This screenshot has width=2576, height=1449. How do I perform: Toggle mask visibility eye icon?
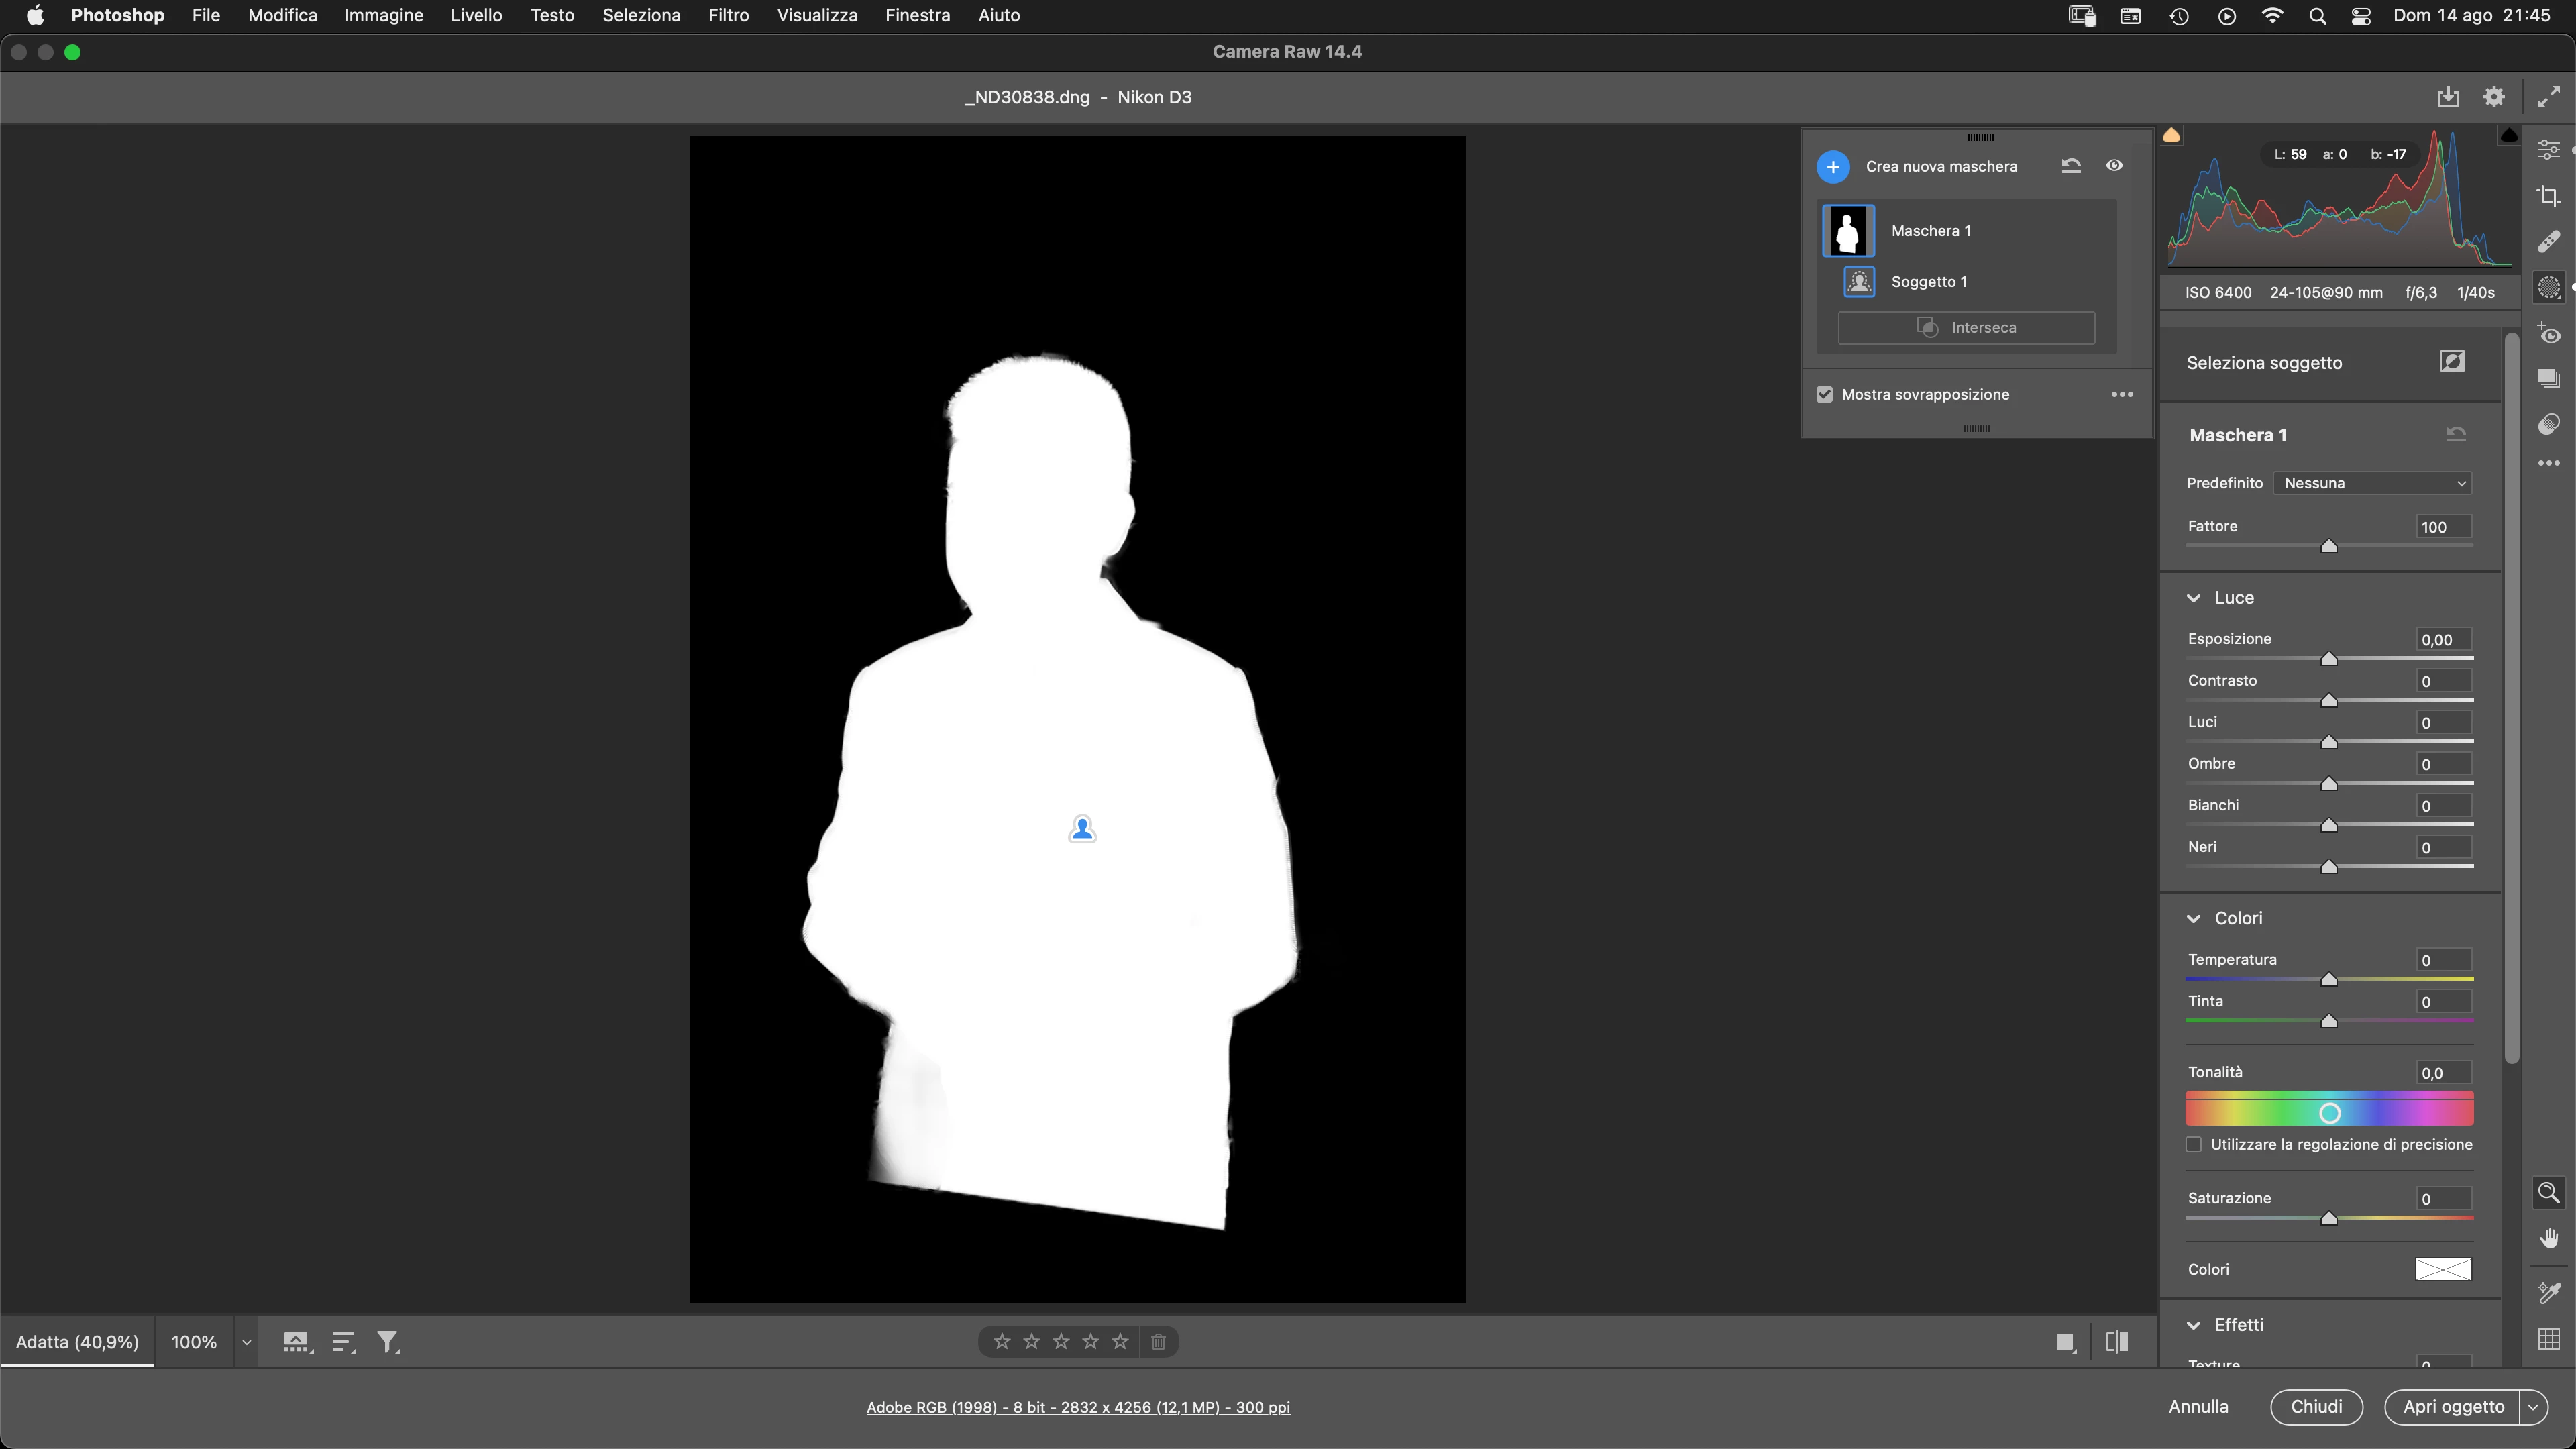tap(2114, 166)
